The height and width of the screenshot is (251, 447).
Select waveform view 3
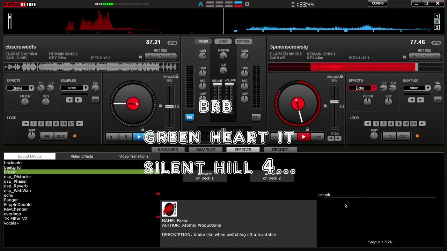point(437,28)
